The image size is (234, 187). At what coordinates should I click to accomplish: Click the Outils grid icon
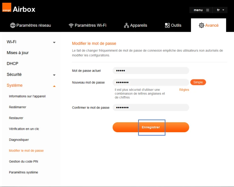click(167, 25)
